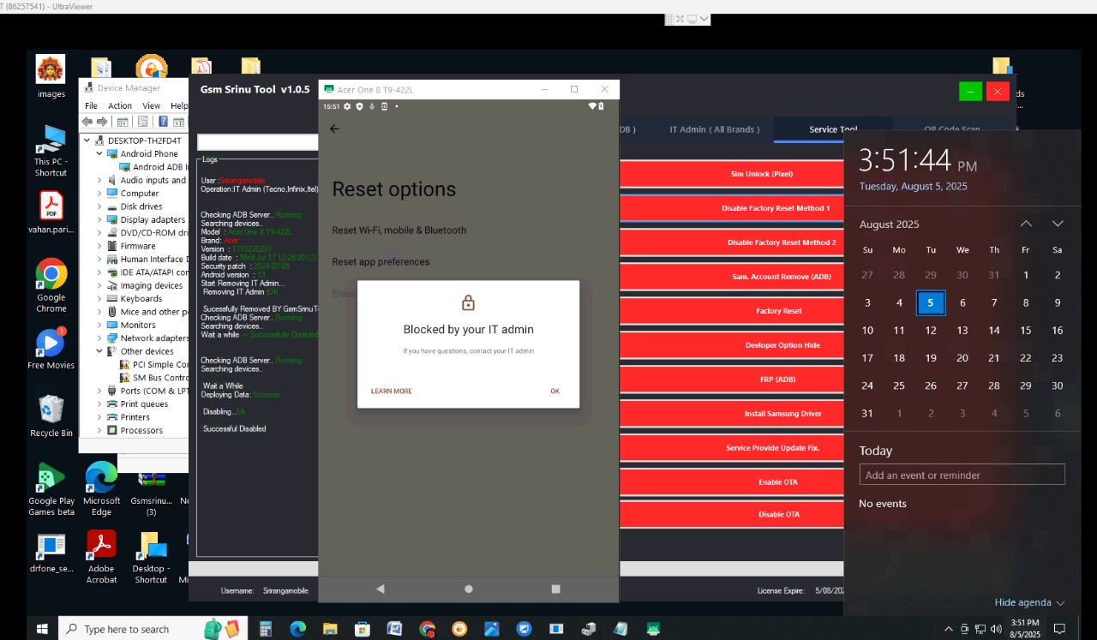Collapse agenda with Hide agenda chevron
The height and width of the screenshot is (640, 1097).
(1060, 603)
